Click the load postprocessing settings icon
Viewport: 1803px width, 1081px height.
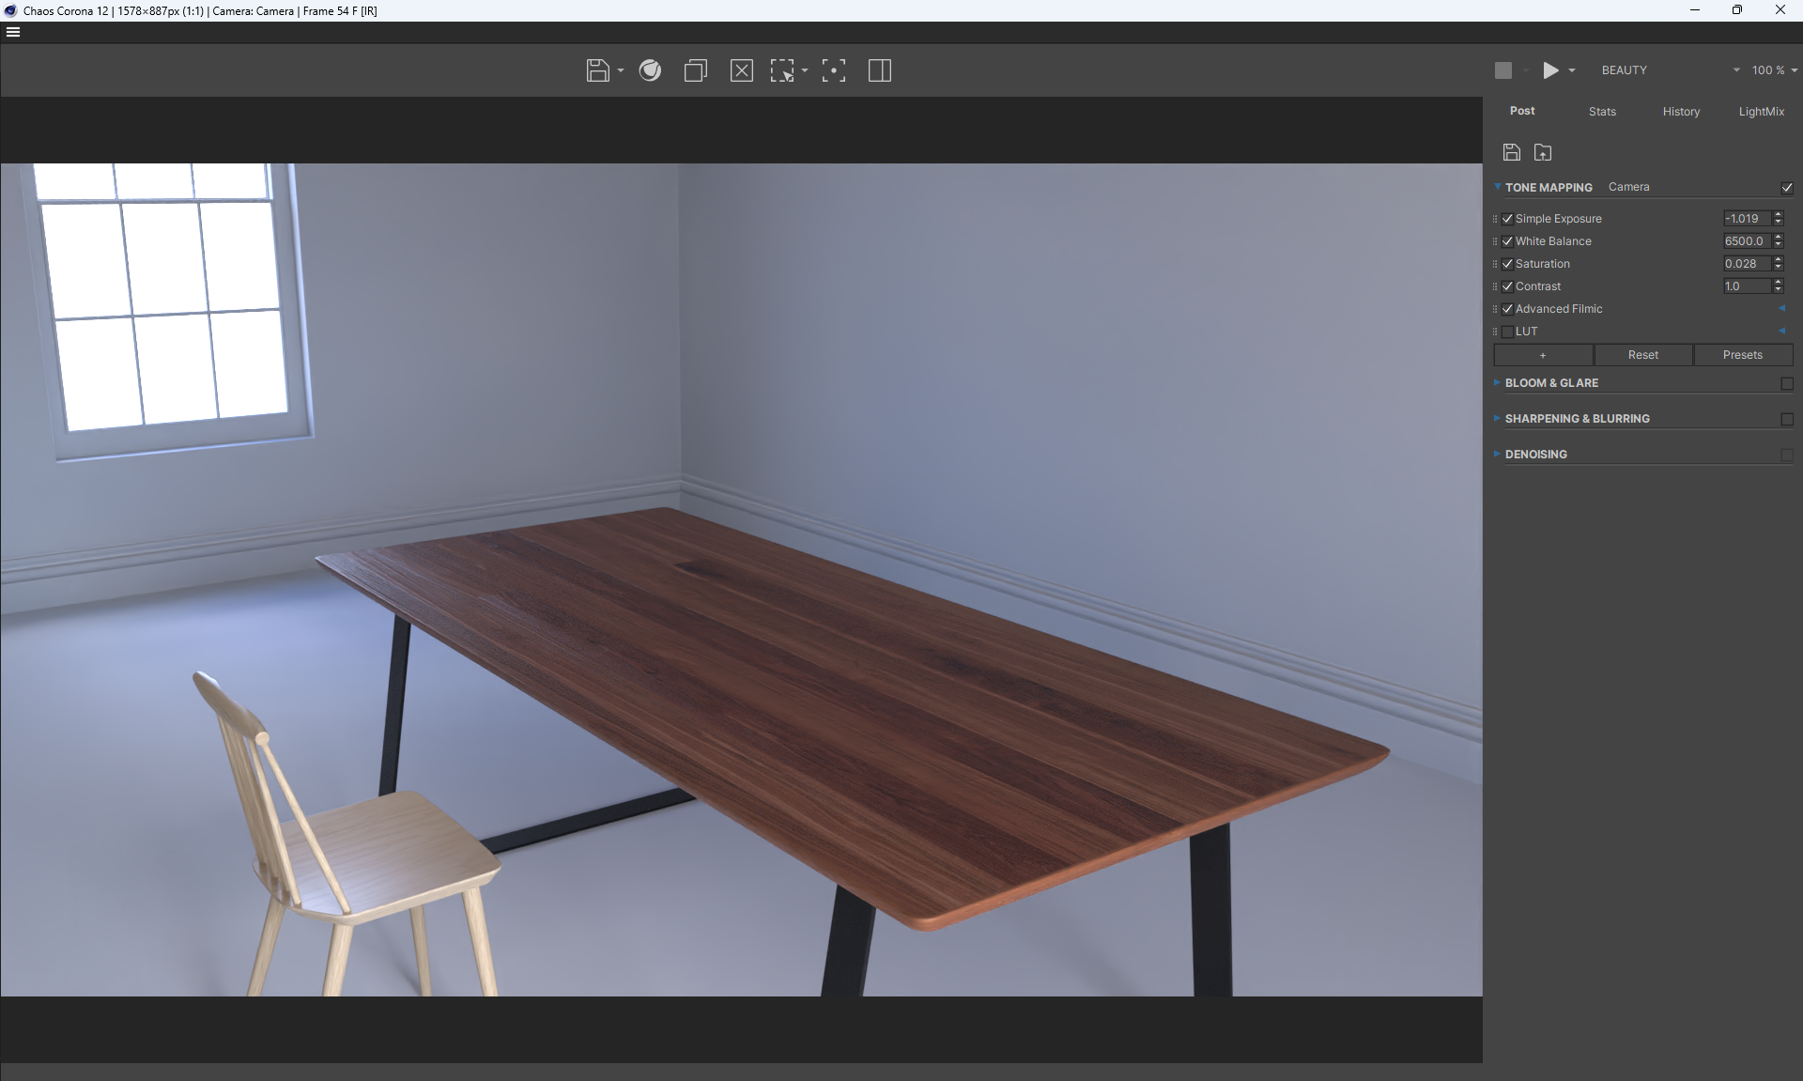tap(1543, 152)
